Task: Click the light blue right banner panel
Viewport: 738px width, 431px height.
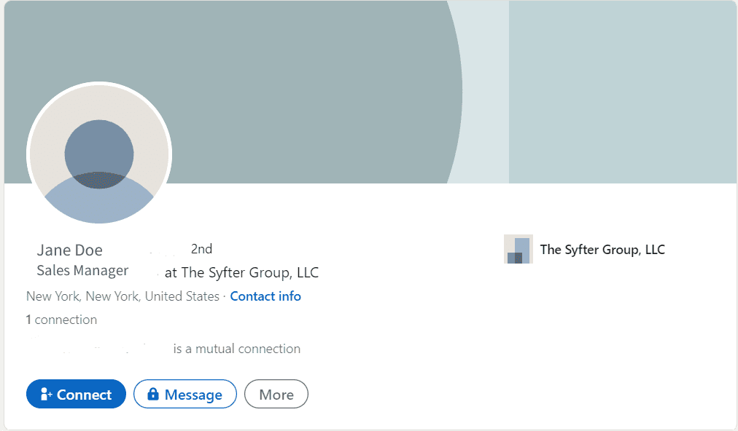Action: pyautogui.click(x=622, y=92)
